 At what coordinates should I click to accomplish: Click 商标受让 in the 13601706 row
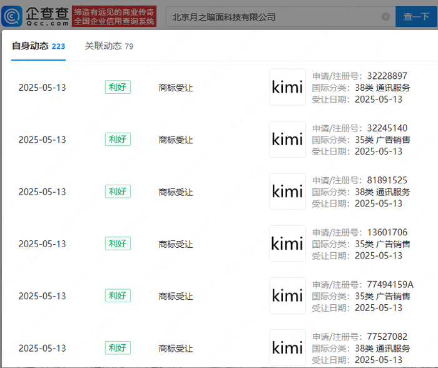pyautogui.click(x=176, y=244)
